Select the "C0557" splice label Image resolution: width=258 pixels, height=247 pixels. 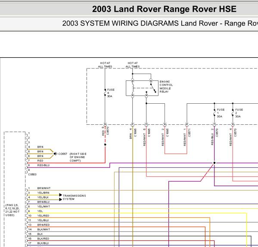point(63,154)
